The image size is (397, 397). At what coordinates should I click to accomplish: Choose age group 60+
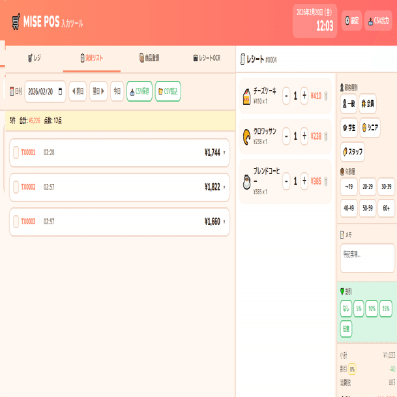(387, 209)
